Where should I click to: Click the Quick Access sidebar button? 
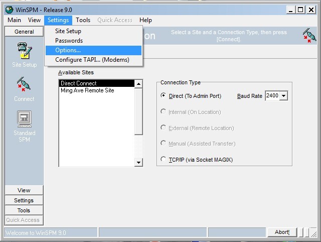pyautogui.click(x=24, y=220)
